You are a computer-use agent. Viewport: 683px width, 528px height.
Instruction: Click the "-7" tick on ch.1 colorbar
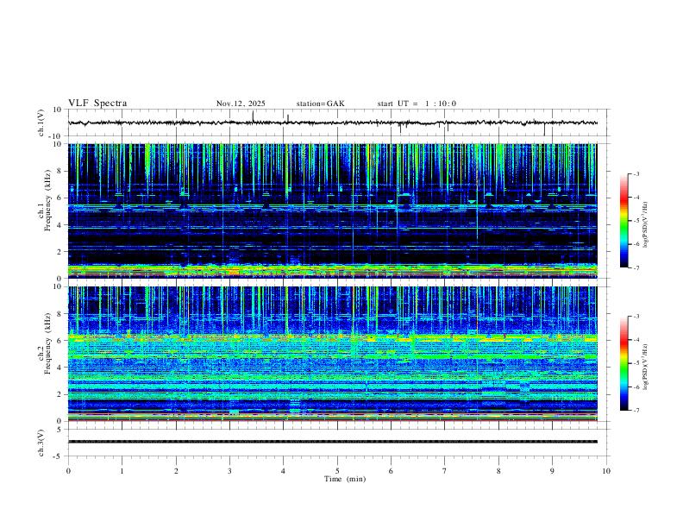(x=636, y=267)
